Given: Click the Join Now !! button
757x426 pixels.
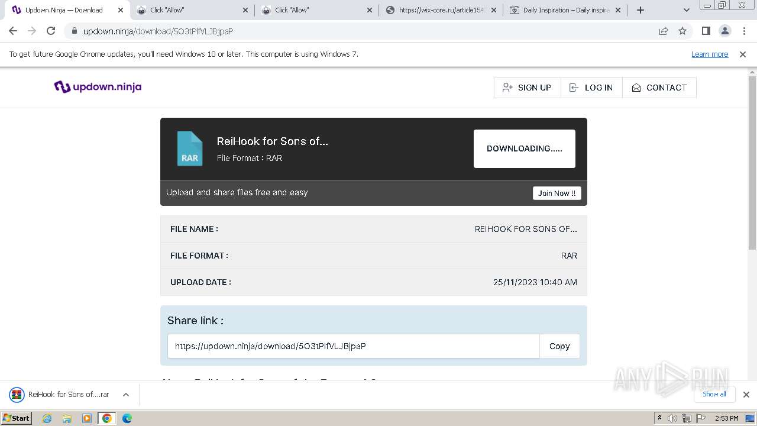Looking at the screenshot, I should tap(557, 193).
